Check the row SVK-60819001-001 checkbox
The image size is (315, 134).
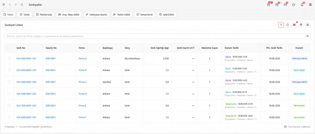[x=9, y=58]
